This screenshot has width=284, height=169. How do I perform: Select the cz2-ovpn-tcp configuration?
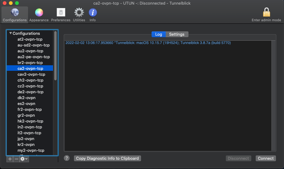(x=30, y=86)
